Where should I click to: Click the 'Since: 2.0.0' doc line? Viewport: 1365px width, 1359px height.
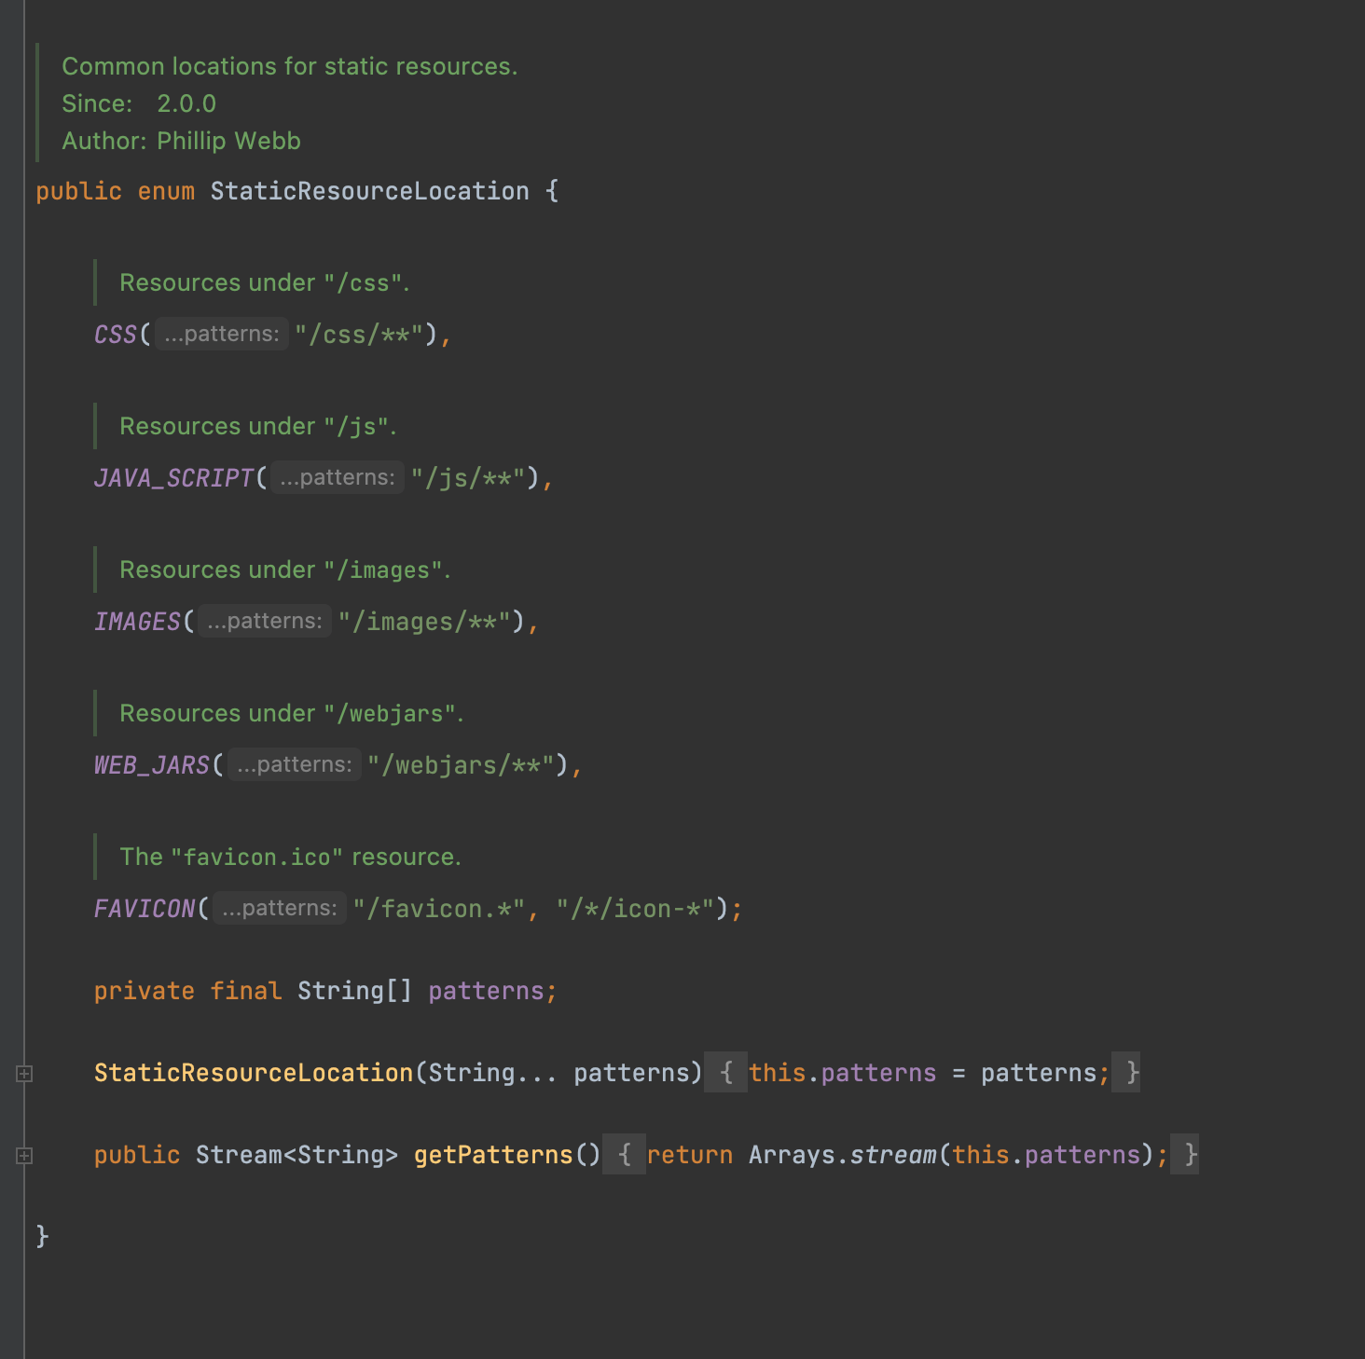pyautogui.click(x=139, y=103)
